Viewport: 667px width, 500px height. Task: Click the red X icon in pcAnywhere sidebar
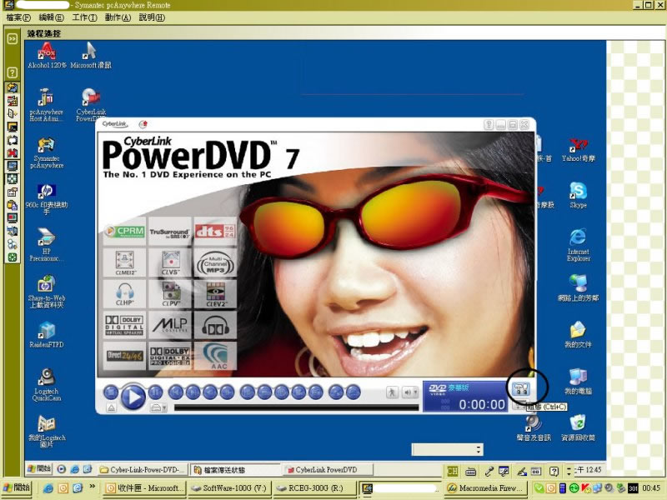pos(13,153)
